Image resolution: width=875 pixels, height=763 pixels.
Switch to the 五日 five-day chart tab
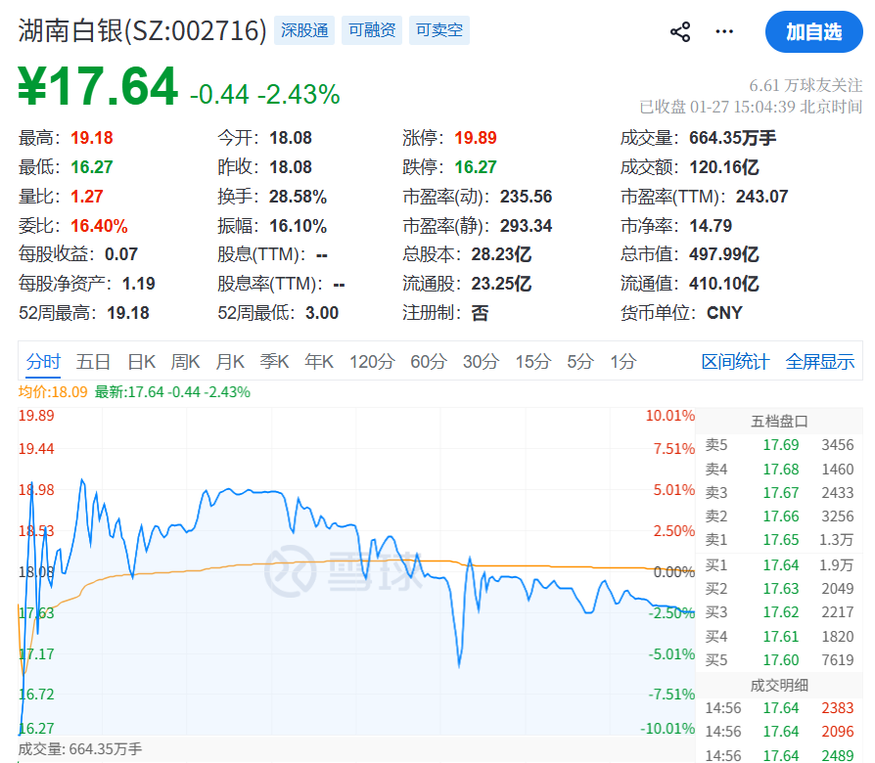(93, 361)
